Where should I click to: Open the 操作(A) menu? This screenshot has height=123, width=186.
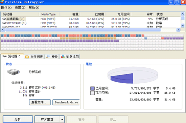(x=6, y=8)
